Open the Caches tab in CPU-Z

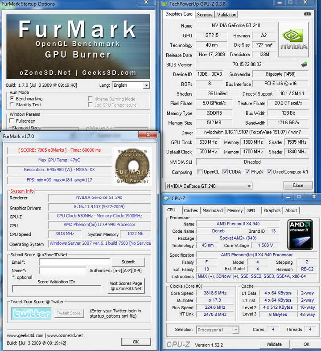pyautogui.click(x=191, y=210)
